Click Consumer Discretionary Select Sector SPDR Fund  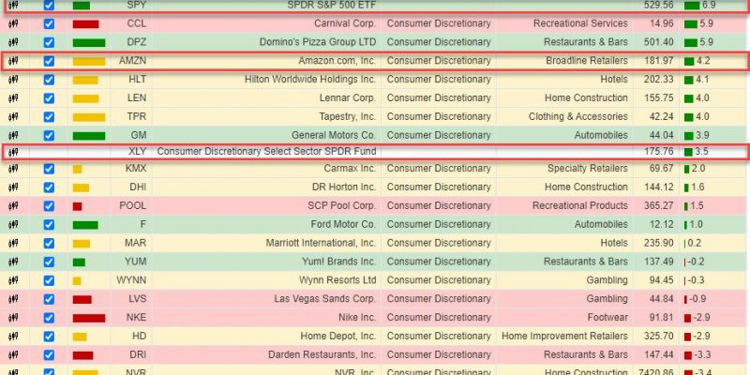266,152
